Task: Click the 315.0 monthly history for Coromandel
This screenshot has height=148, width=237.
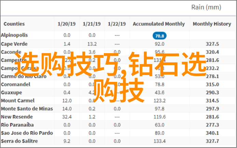Action: coord(212,84)
